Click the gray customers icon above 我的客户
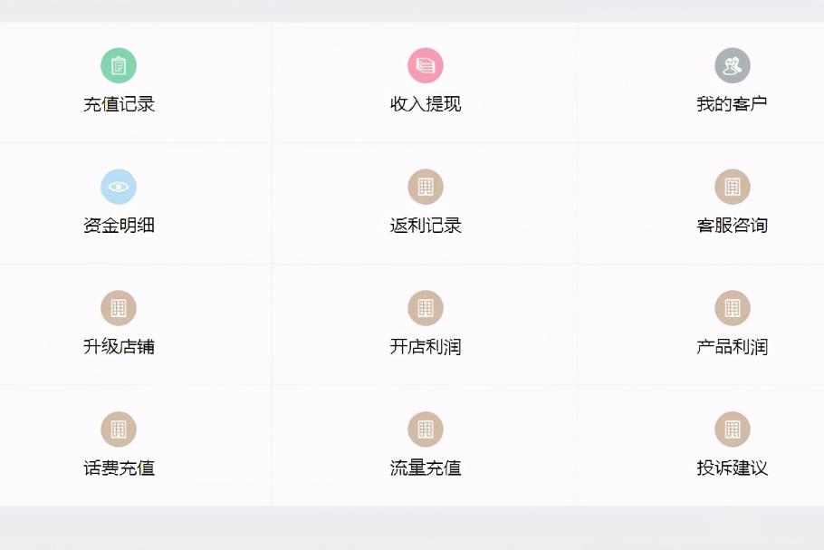This screenshot has height=550, width=824. click(733, 66)
